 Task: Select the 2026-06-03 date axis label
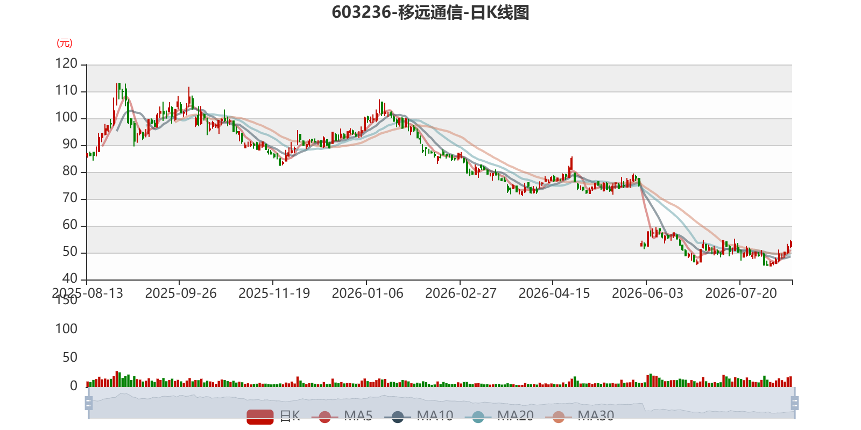pos(647,293)
